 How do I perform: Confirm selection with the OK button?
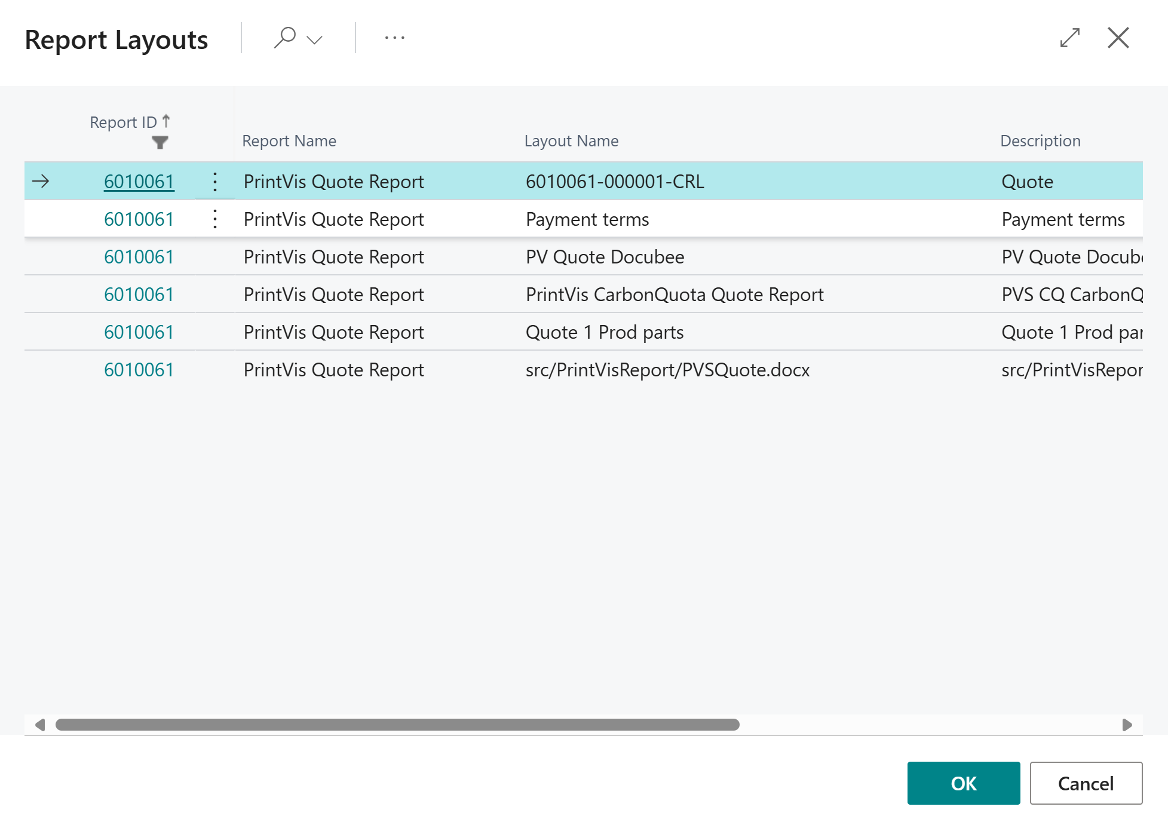[963, 783]
